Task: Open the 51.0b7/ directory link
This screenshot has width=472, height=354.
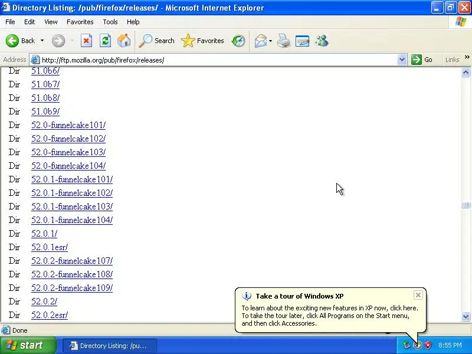Action: tap(45, 84)
